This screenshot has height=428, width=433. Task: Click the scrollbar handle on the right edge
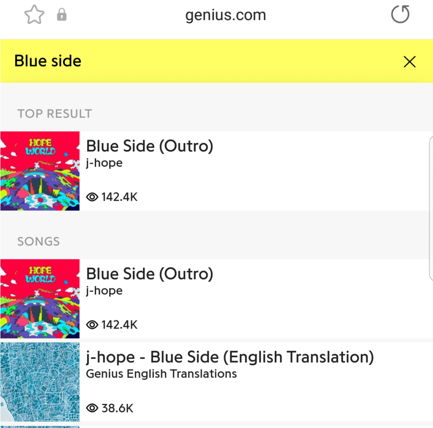pyautogui.click(x=430, y=207)
